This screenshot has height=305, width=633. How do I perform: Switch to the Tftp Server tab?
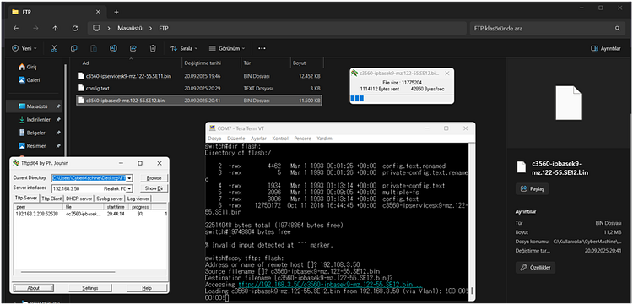(x=26, y=198)
